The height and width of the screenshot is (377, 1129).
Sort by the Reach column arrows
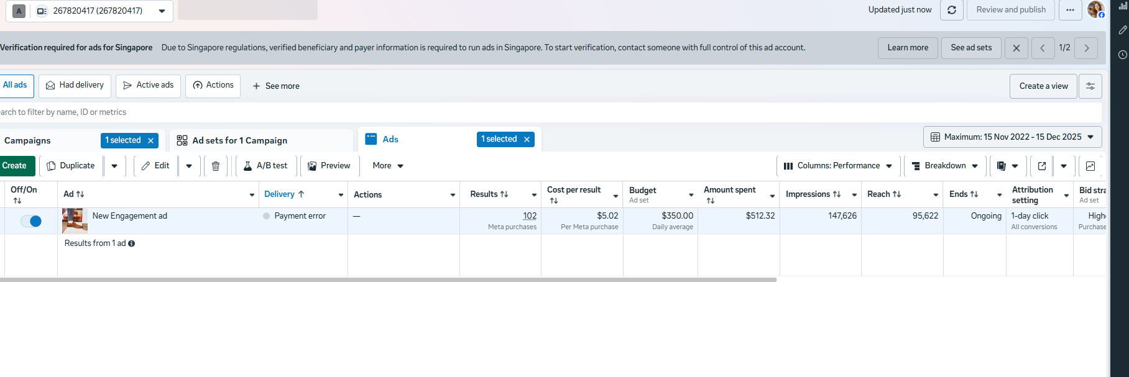(896, 194)
